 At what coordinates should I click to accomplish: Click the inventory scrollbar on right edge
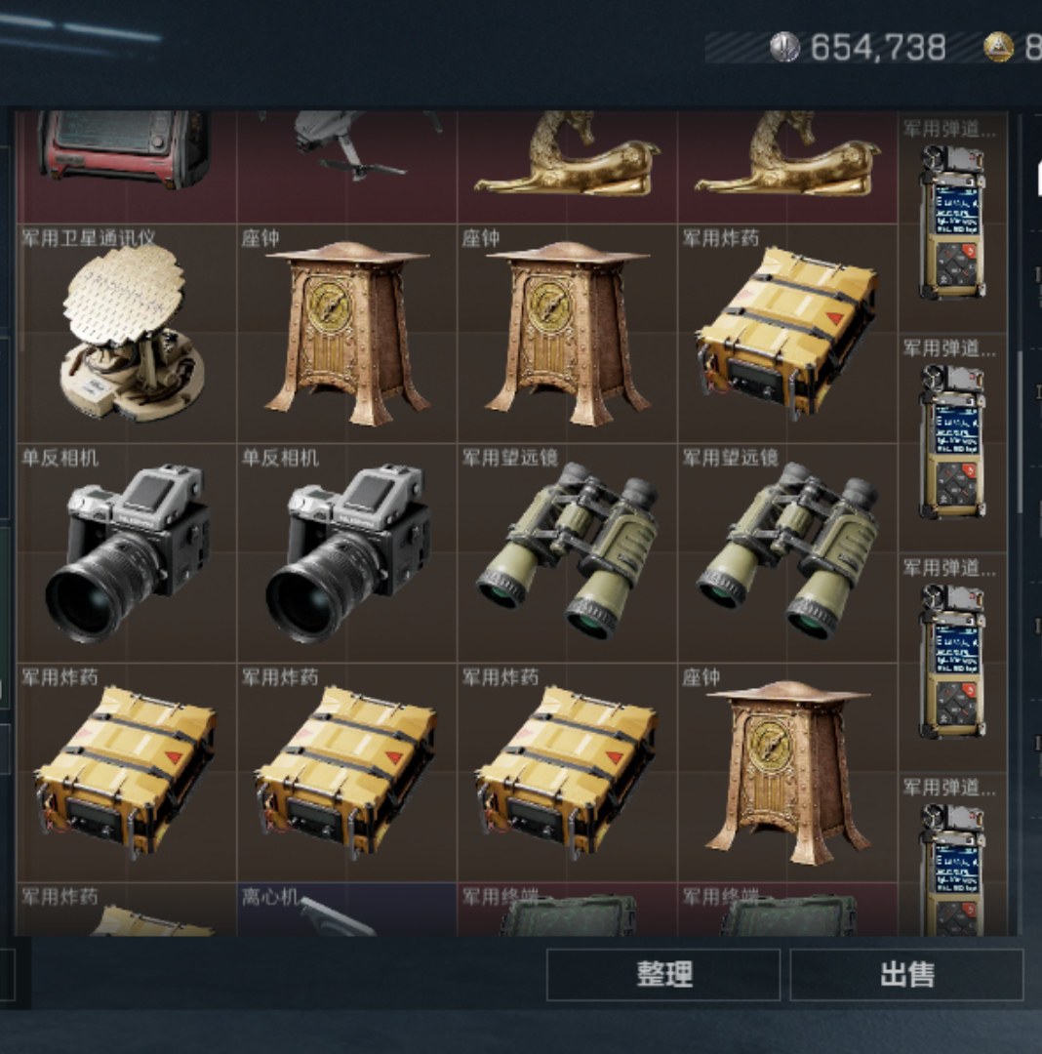pos(1020,430)
